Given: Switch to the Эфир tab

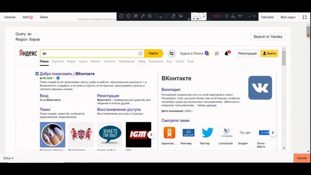Looking at the screenshot, I should [x=141, y=61].
